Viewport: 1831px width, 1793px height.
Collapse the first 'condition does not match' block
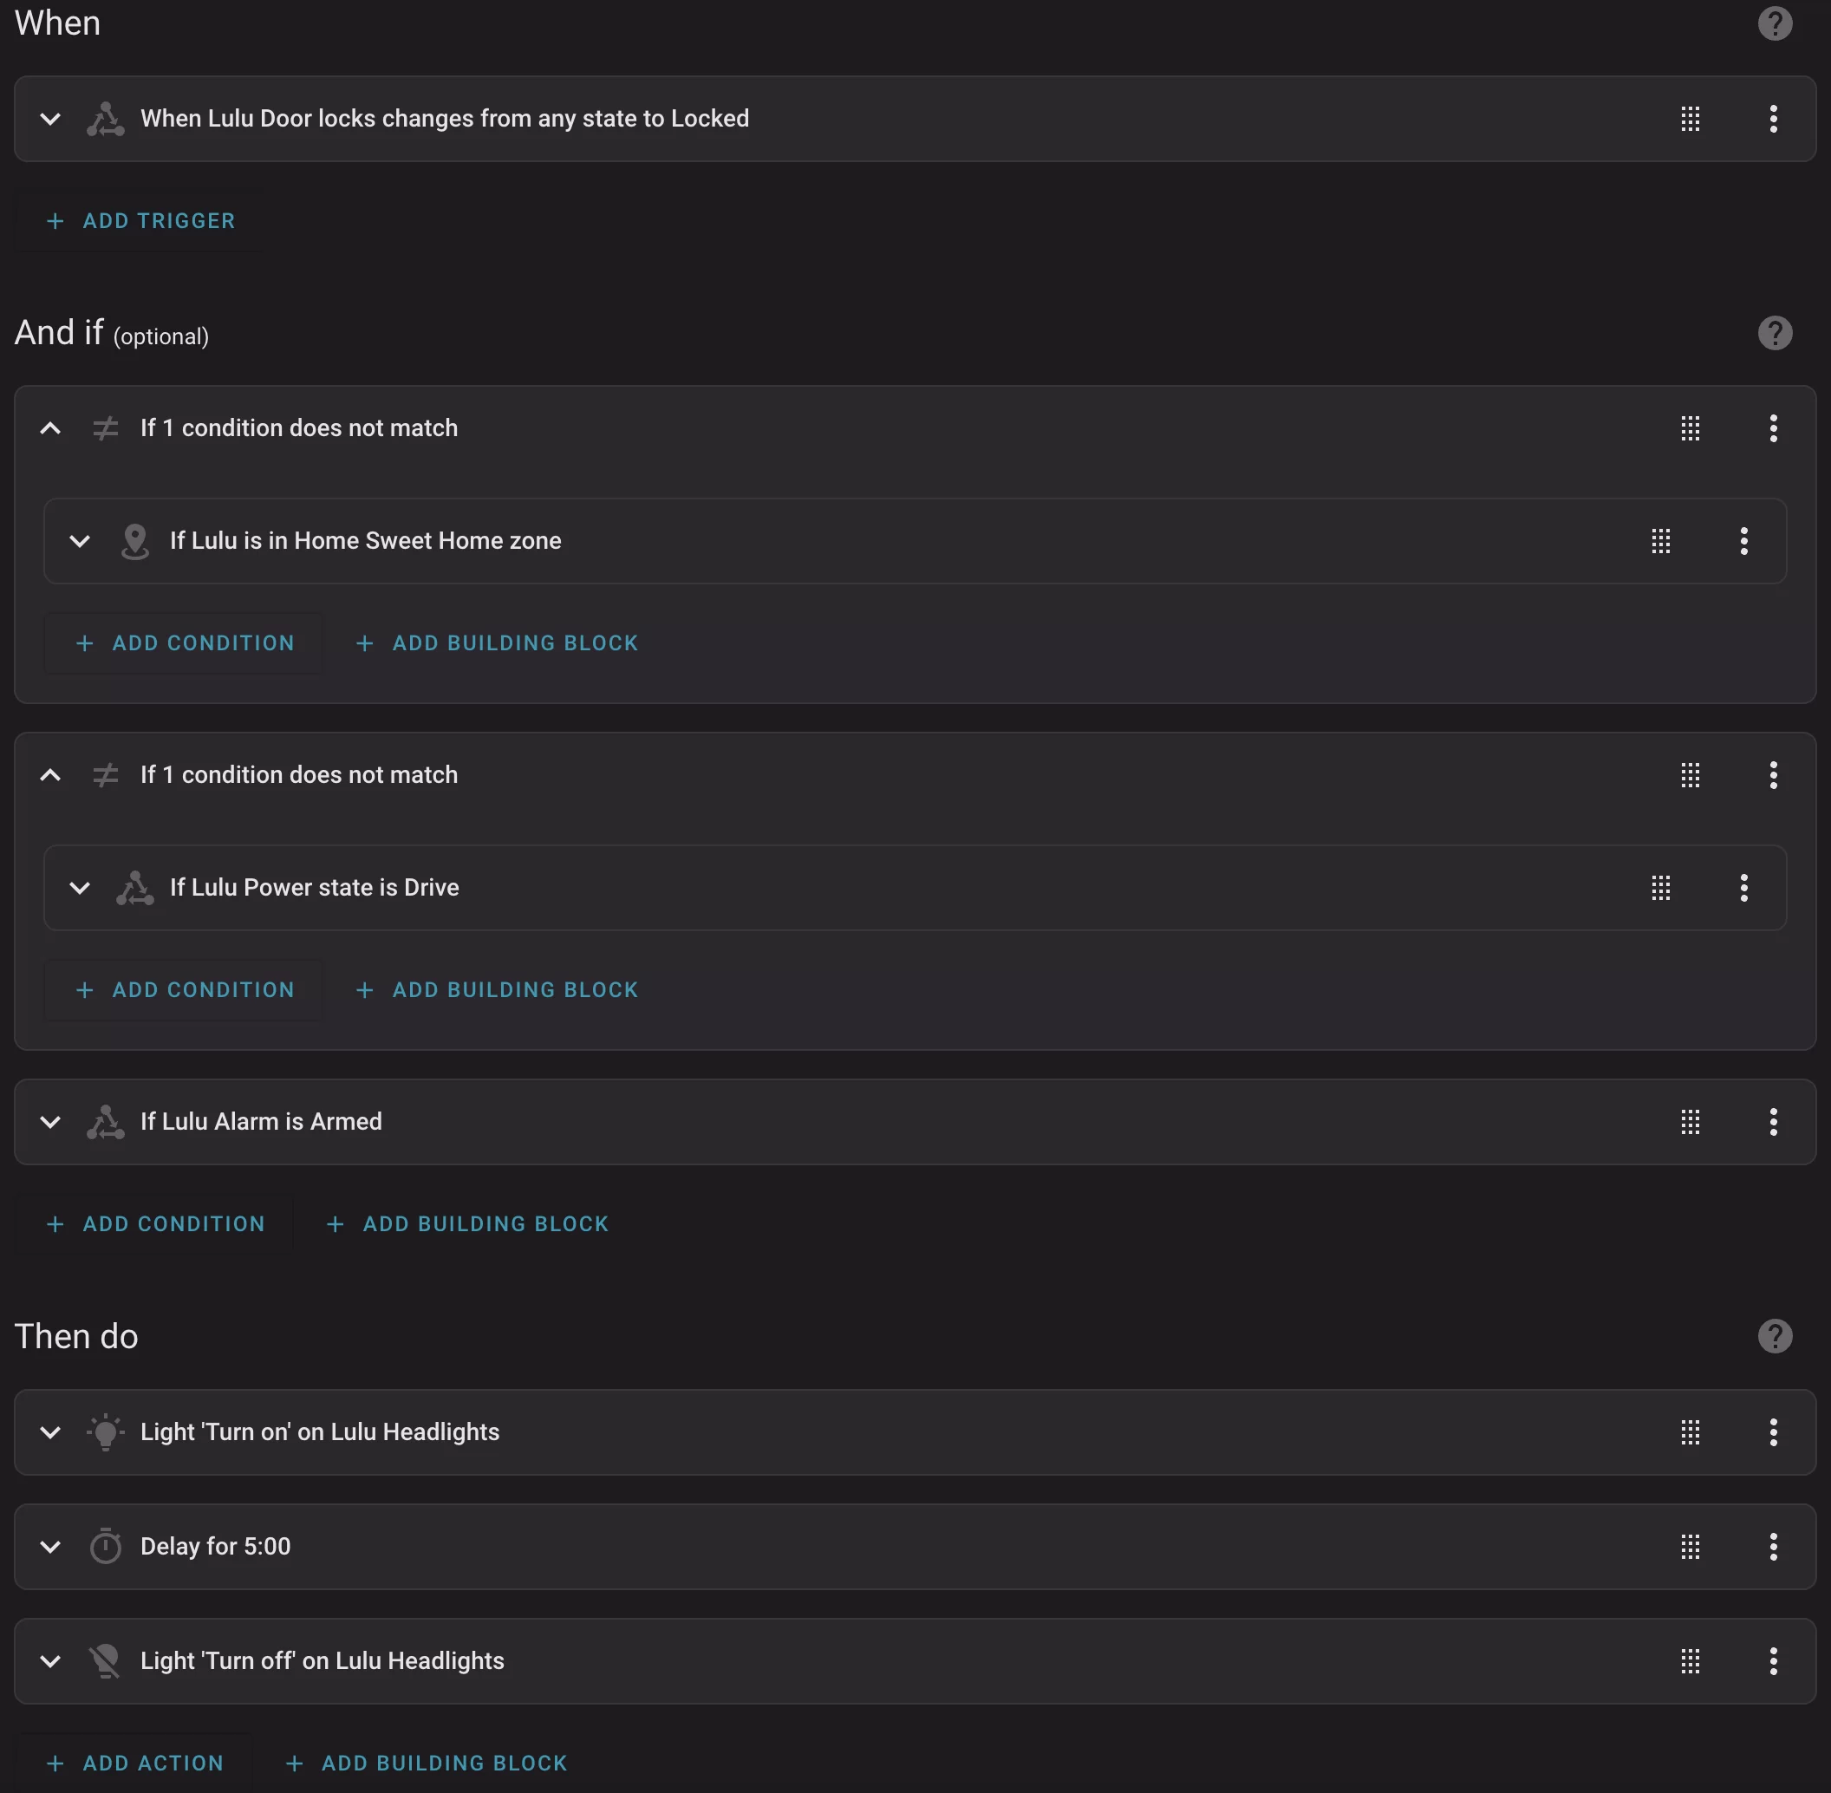51,428
